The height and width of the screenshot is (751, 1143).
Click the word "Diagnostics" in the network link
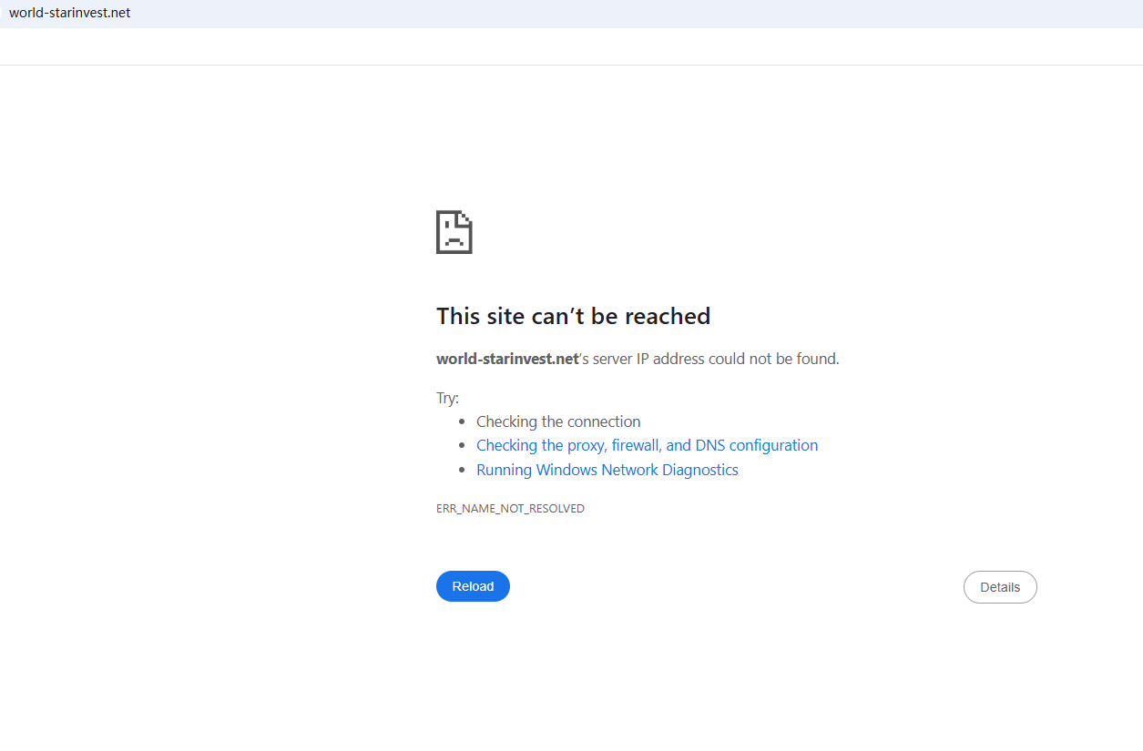699,470
